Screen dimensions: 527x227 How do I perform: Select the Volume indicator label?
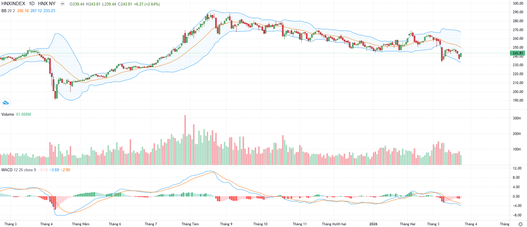[x=7, y=114]
